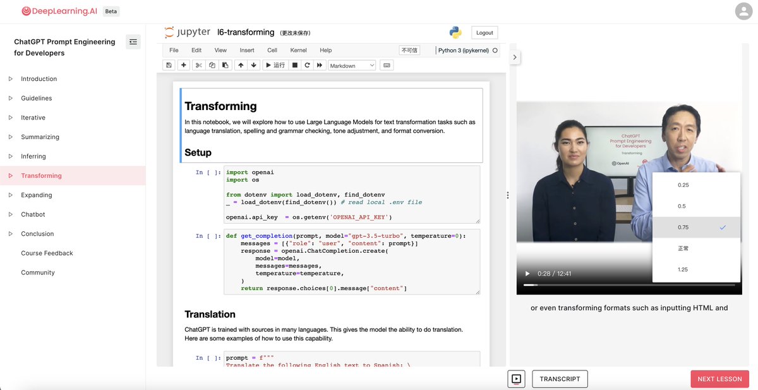Open the Insert menu

[247, 50]
